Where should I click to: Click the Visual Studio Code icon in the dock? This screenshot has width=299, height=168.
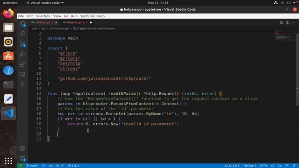tap(8, 113)
